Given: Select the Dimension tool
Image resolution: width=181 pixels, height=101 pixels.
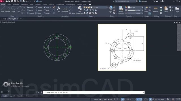Looking at the screenshot, I should point(65,9).
